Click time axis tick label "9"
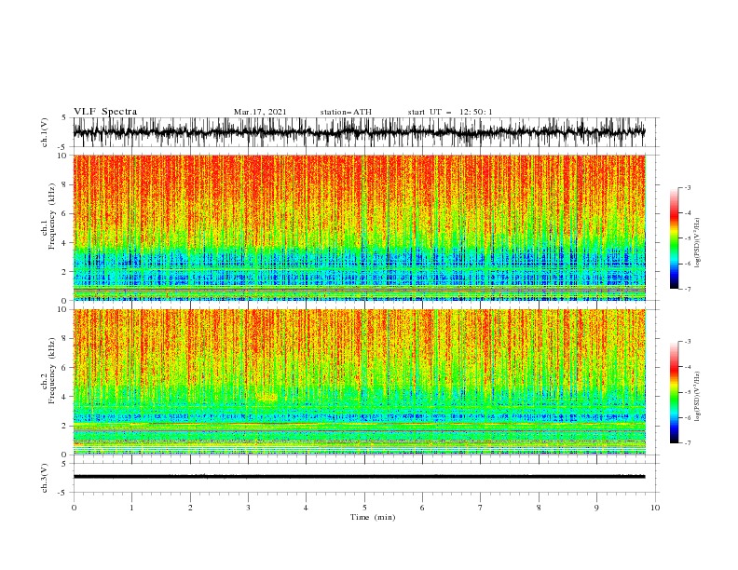Screen dimensions: 738x570 click(x=596, y=508)
